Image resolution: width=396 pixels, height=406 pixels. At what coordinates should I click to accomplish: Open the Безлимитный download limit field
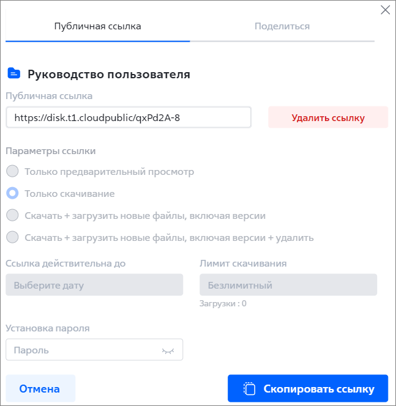point(288,285)
